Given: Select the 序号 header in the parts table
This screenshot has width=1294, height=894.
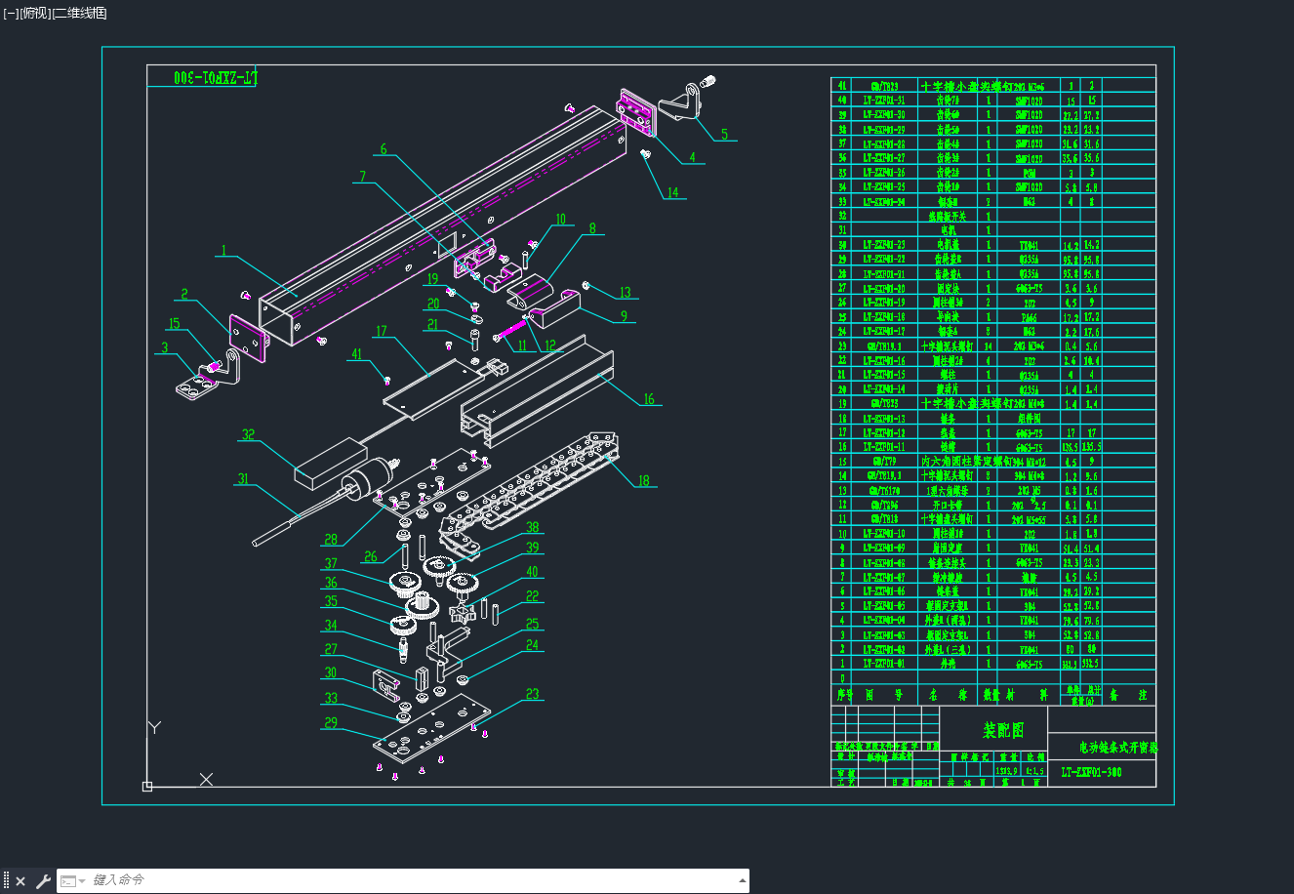Looking at the screenshot, I should click(x=844, y=696).
